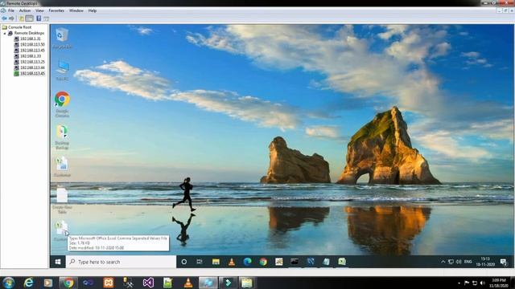Click the Type here to search box

pyautogui.click(x=122, y=262)
